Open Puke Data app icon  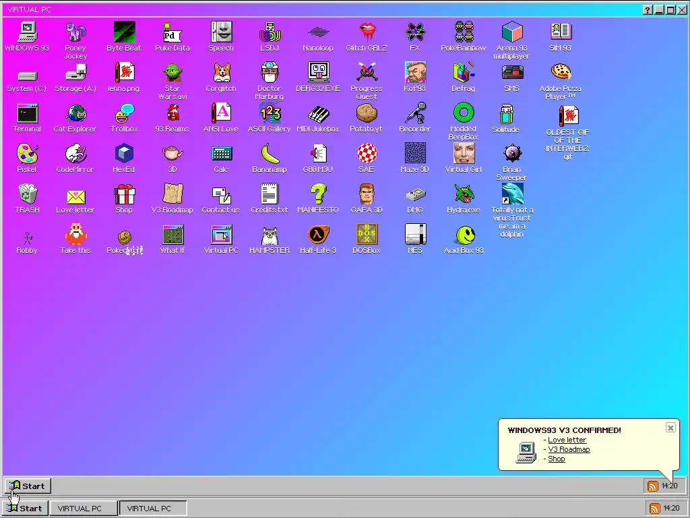[x=172, y=32]
